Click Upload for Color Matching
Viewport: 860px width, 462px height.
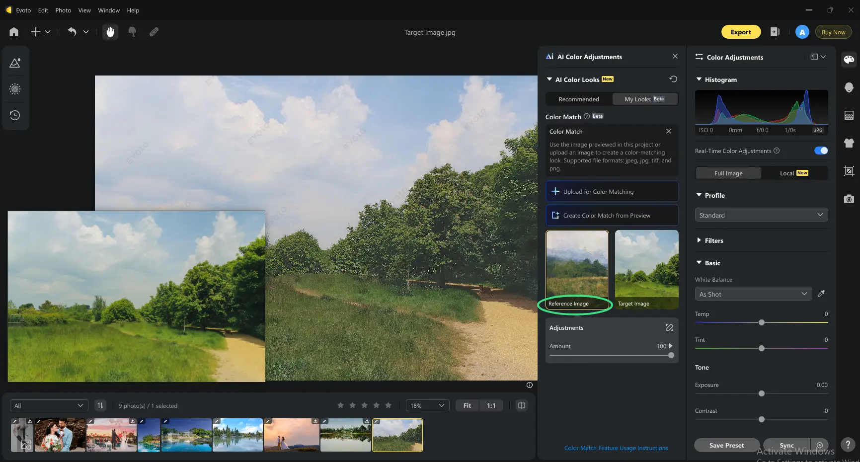[612, 191]
